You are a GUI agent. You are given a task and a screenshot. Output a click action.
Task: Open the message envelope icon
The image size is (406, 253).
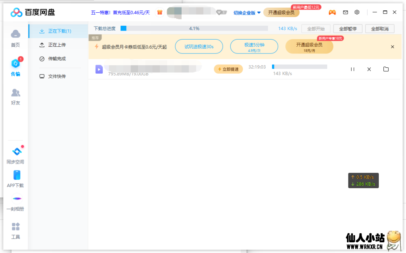(x=345, y=12)
